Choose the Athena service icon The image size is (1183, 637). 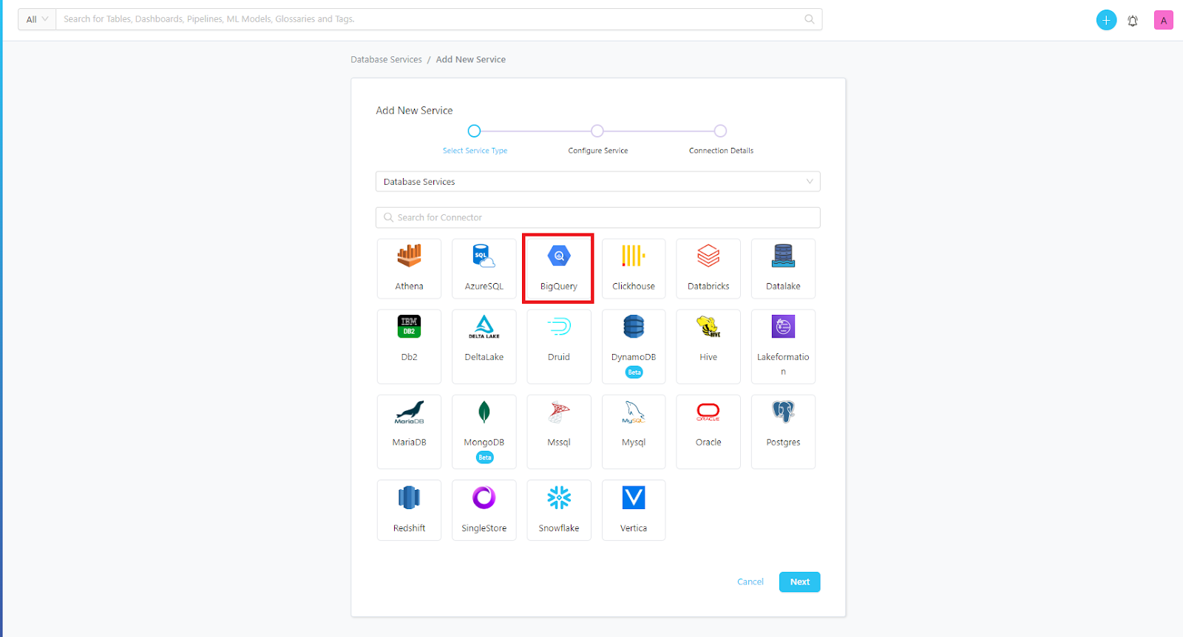point(409,256)
